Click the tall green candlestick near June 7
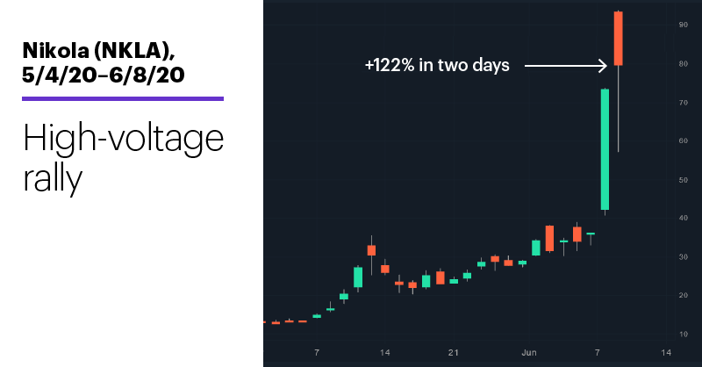Screen dimensions: 702x367 click(605, 149)
